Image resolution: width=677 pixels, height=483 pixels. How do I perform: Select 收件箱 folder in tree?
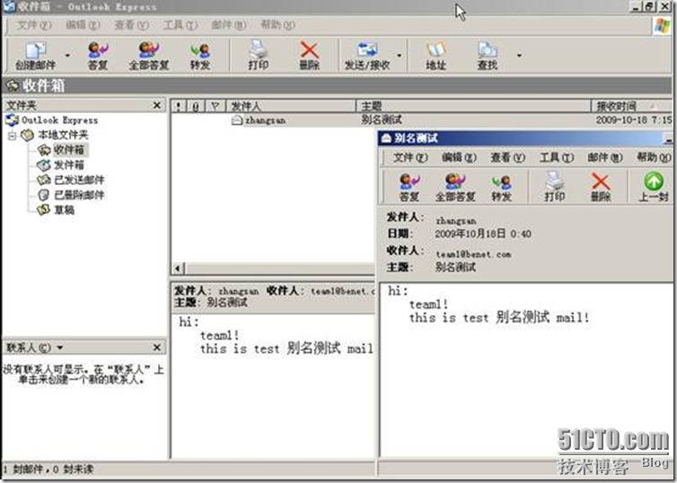68,150
